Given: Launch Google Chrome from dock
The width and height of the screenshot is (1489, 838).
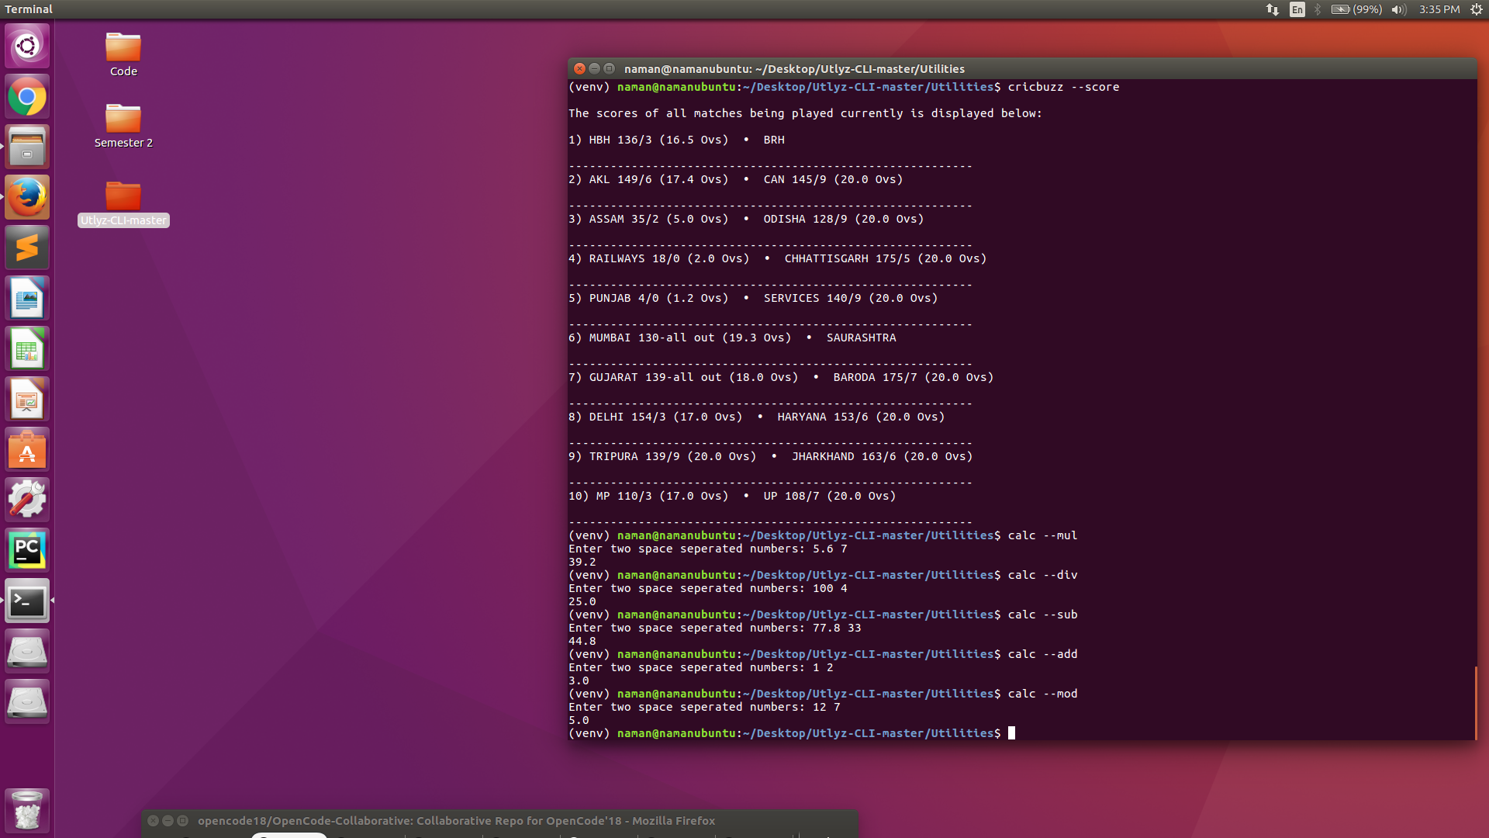Looking at the screenshot, I should 27,97.
